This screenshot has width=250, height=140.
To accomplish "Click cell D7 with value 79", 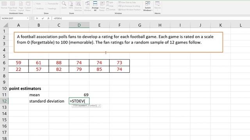I will 79,69.
